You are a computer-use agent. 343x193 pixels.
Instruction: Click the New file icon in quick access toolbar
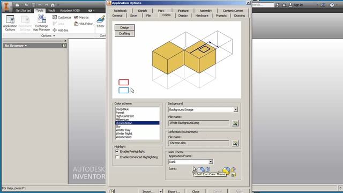18,5
